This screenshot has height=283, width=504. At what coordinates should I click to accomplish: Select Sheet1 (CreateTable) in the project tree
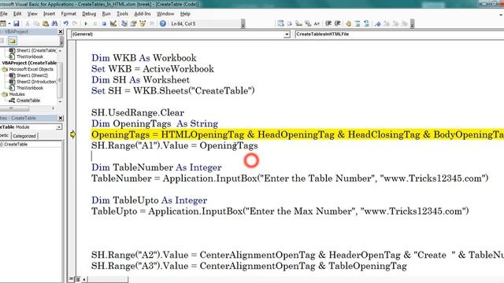(x=36, y=50)
